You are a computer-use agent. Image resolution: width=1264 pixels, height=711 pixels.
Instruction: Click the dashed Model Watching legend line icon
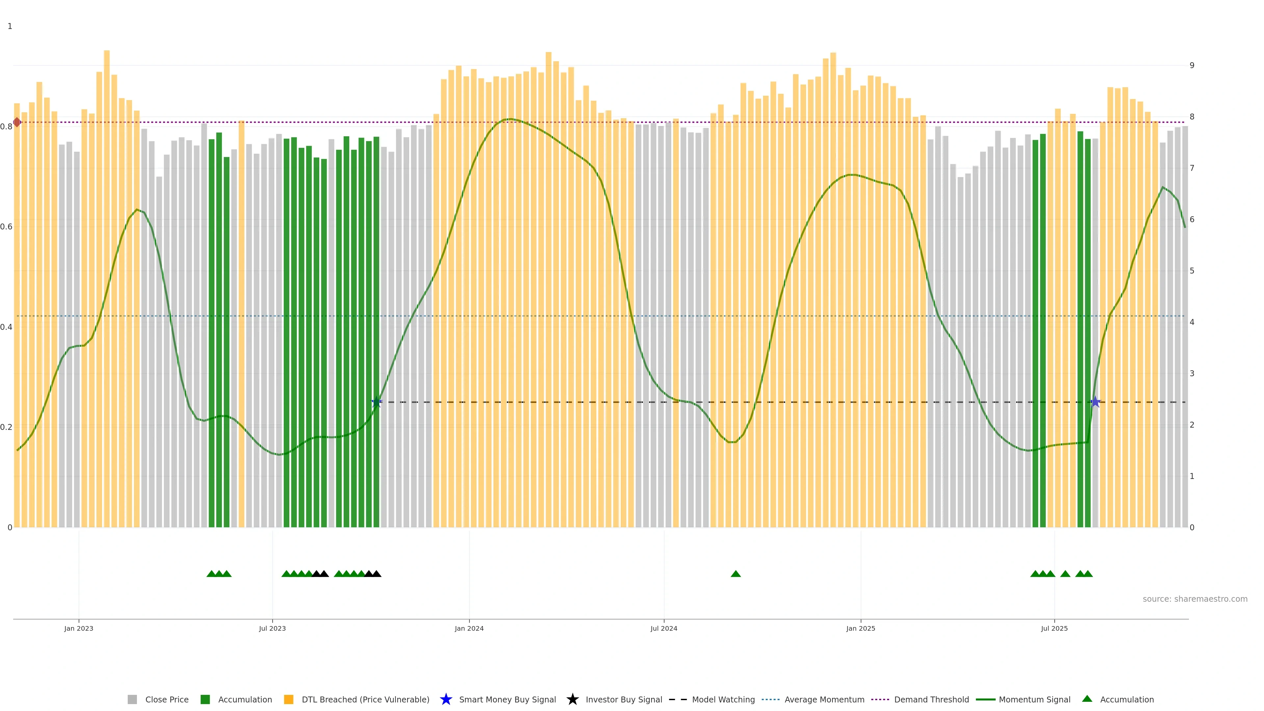click(678, 699)
